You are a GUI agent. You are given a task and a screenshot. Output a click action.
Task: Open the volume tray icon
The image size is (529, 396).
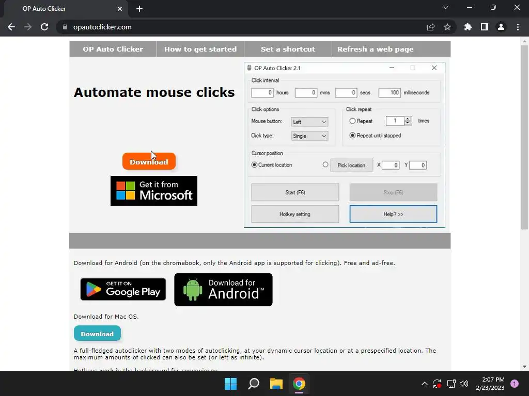point(464,384)
